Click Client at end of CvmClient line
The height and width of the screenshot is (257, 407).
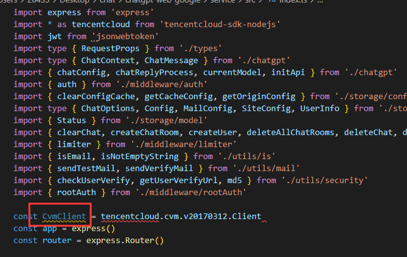pos(246,217)
